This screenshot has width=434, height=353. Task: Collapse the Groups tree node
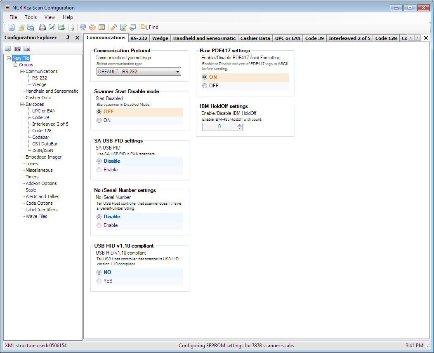click(x=16, y=65)
